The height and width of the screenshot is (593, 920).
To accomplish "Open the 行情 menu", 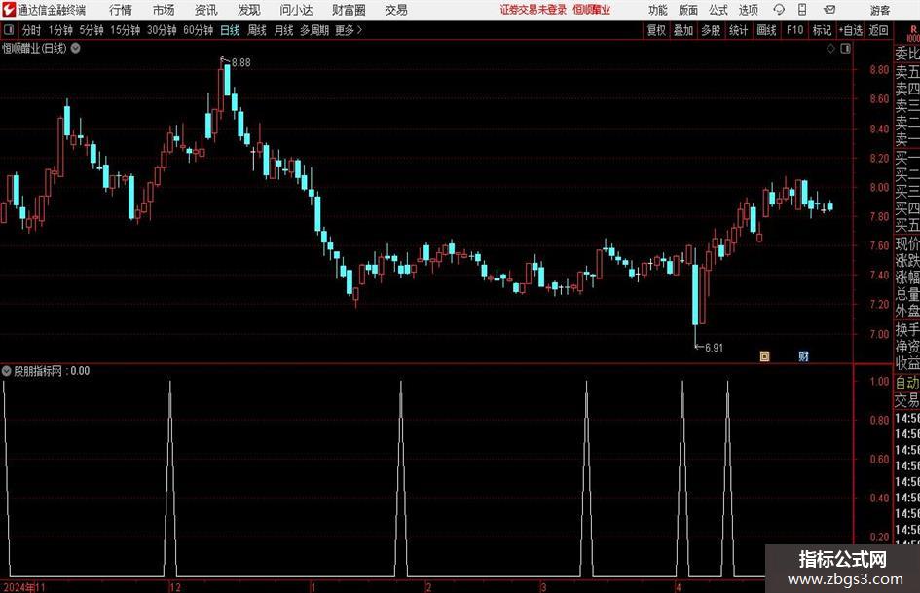I will tap(121, 10).
